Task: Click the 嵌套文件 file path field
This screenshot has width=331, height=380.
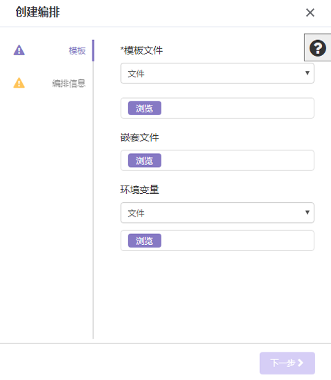Action: pyautogui.click(x=217, y=160)
